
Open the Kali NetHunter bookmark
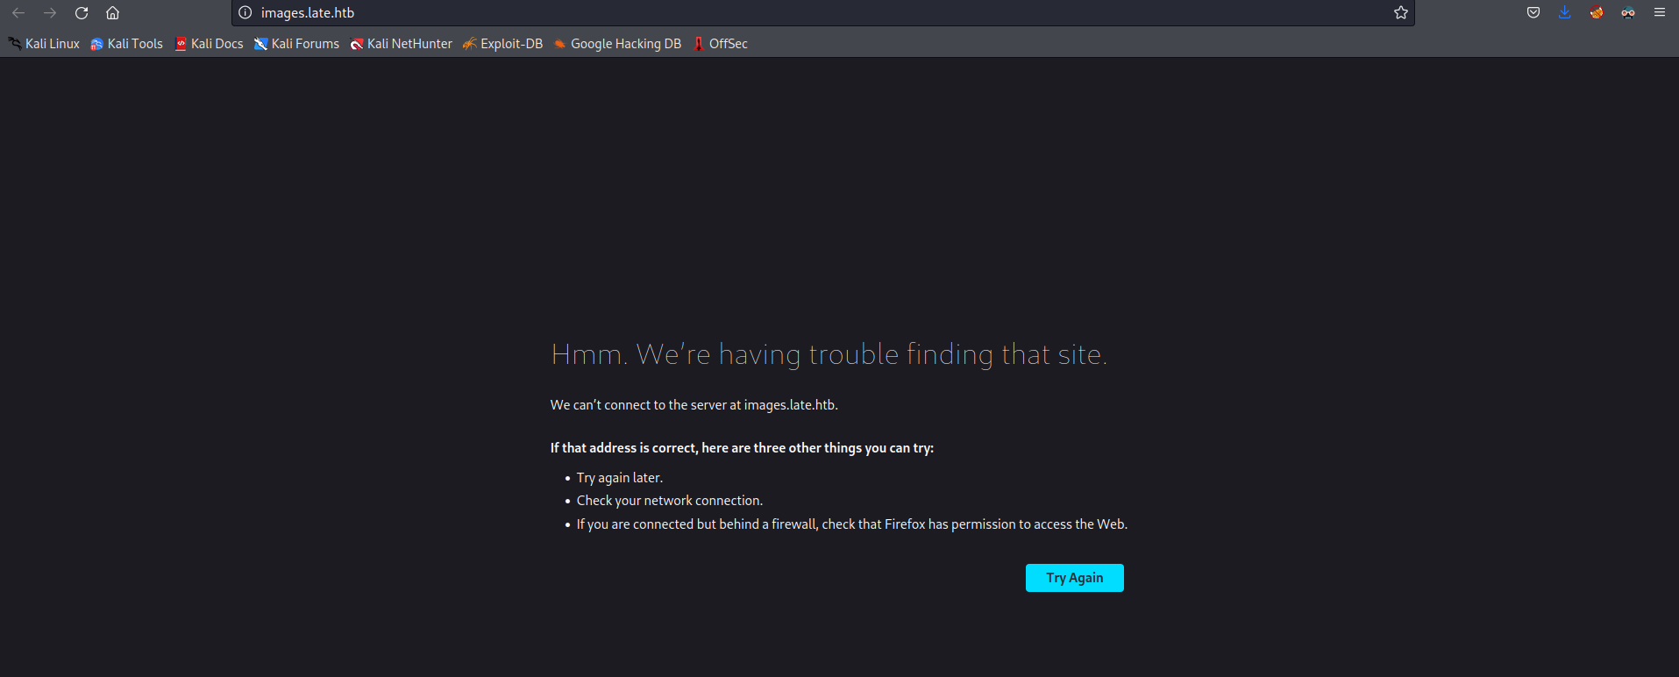(x=401, y=44)
